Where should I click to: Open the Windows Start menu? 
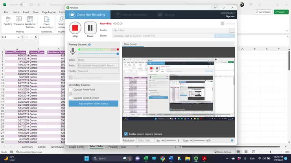87,159
